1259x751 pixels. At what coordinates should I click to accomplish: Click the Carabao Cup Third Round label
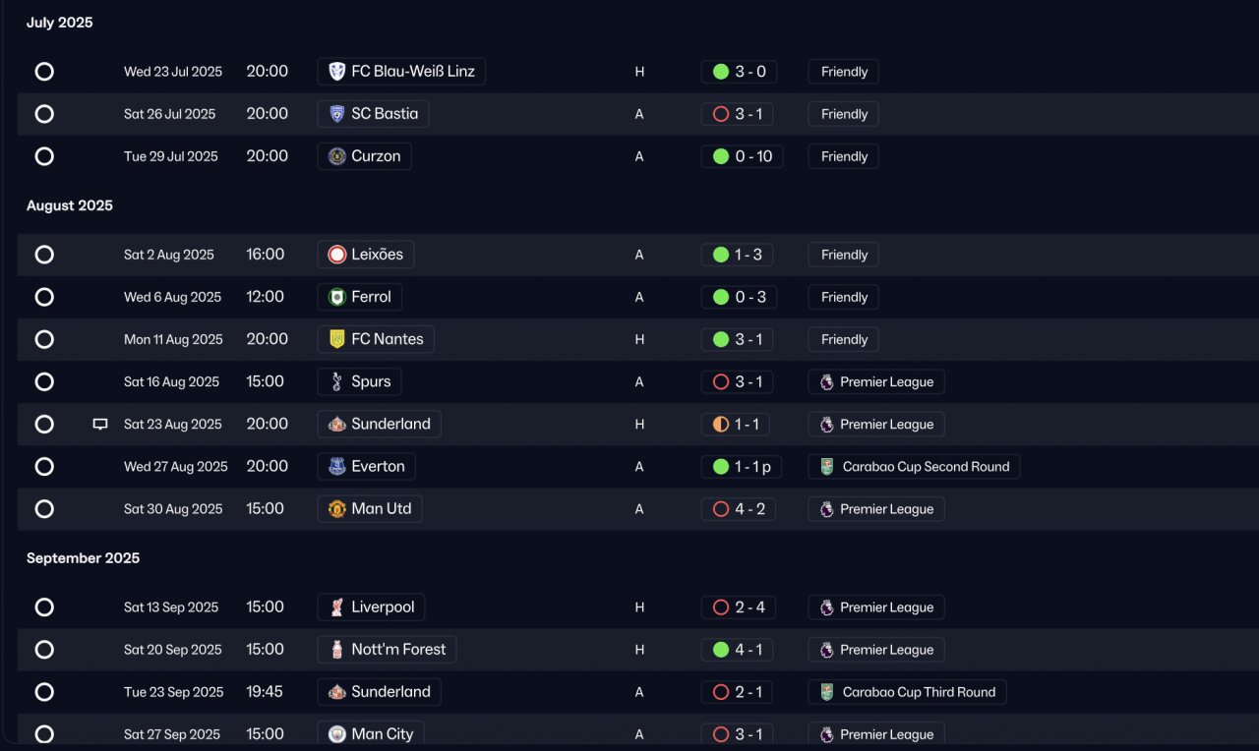tap(907, 692)
